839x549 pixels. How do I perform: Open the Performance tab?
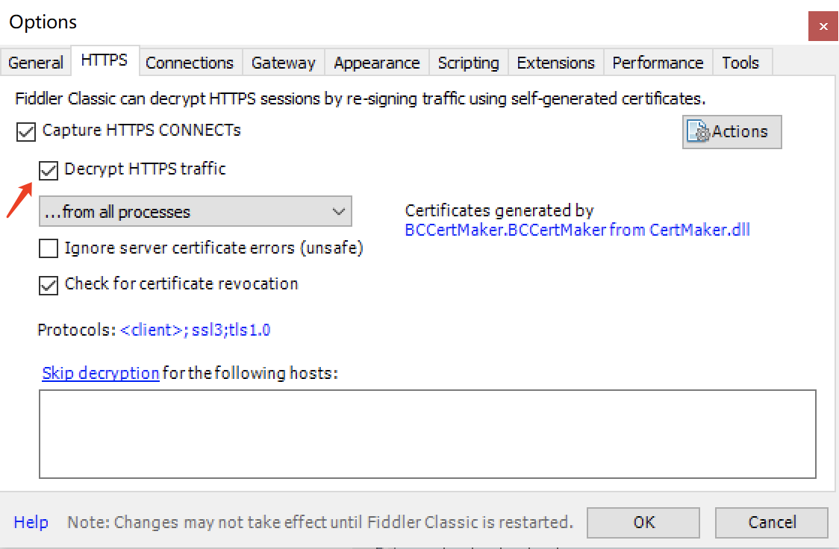pyautogui.click(x=658, y=63)
